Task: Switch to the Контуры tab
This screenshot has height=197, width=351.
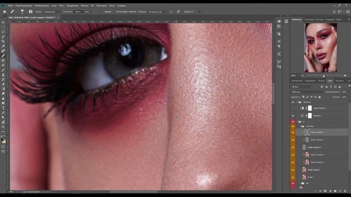Action: pyautogui.click(x=339, y=80)
